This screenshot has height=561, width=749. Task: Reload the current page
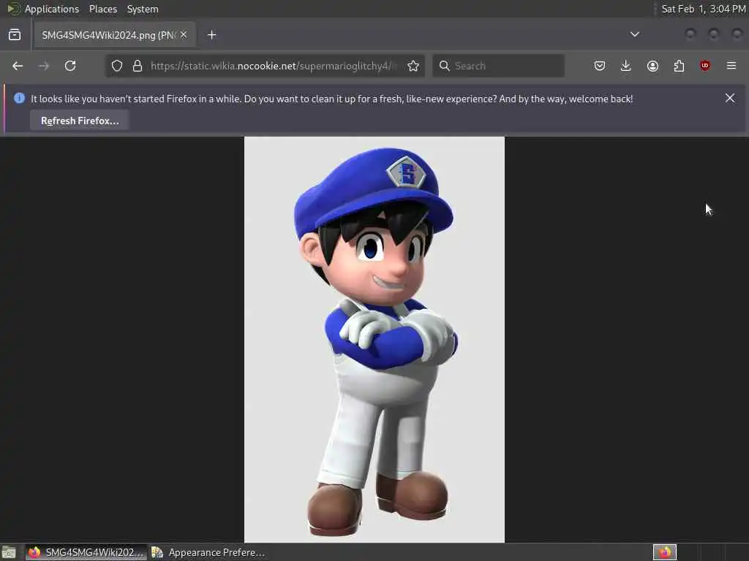[70, 66]
